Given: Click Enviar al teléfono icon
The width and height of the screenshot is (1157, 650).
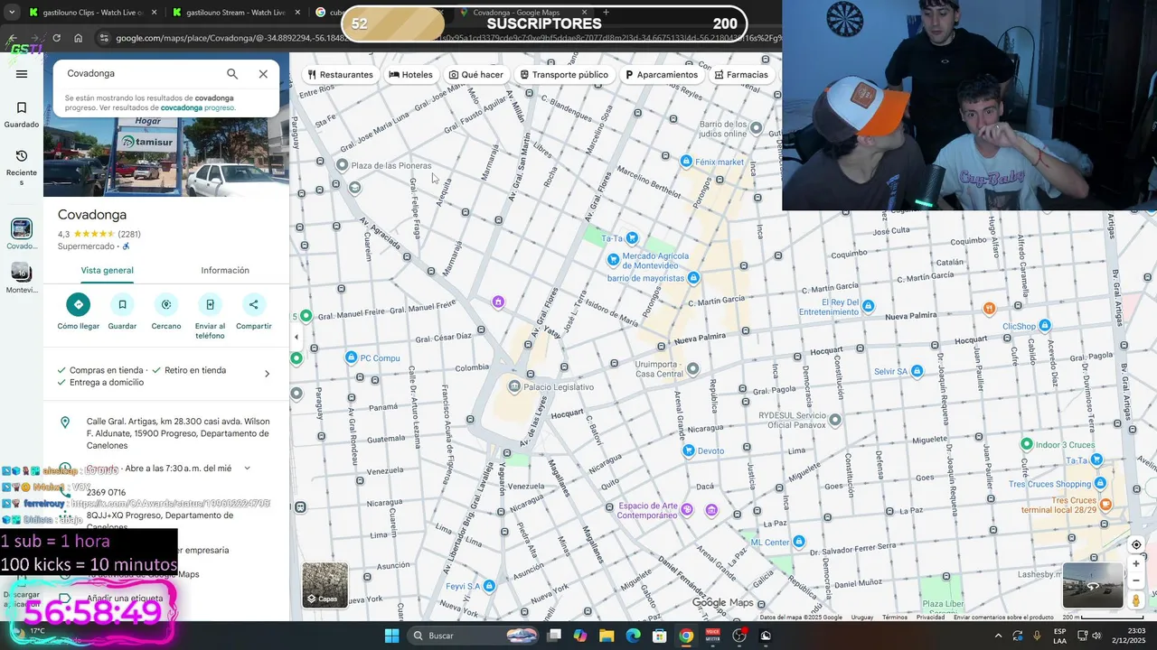Looking at the screenshot, I should click(210, 304).
